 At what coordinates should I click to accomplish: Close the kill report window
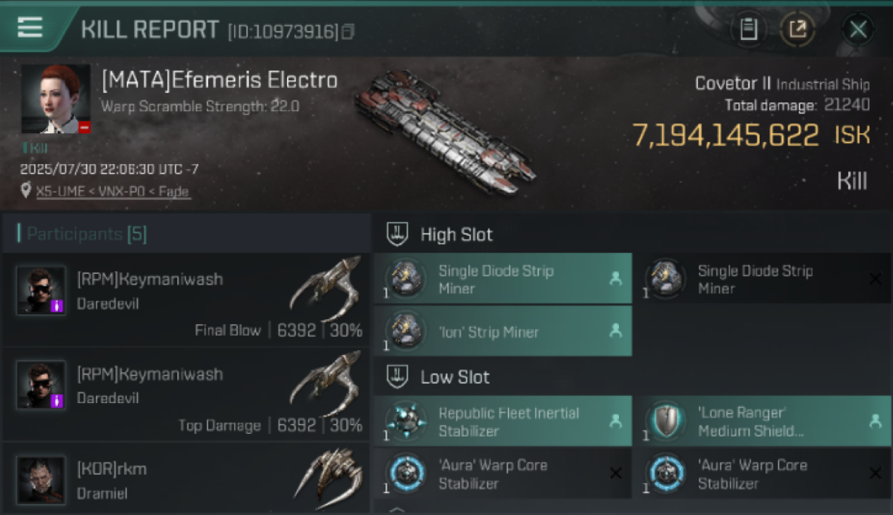pos(858,30)
